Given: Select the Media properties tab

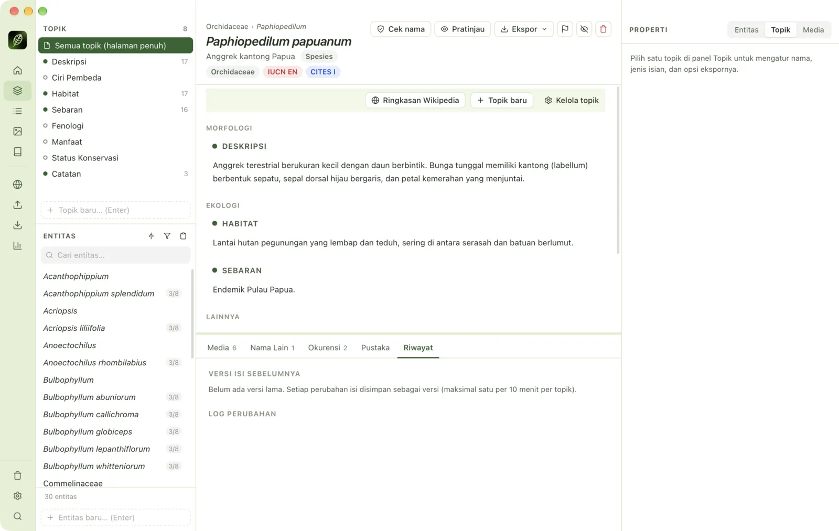Looking at the screenshot, I should [x=813, y=30].
